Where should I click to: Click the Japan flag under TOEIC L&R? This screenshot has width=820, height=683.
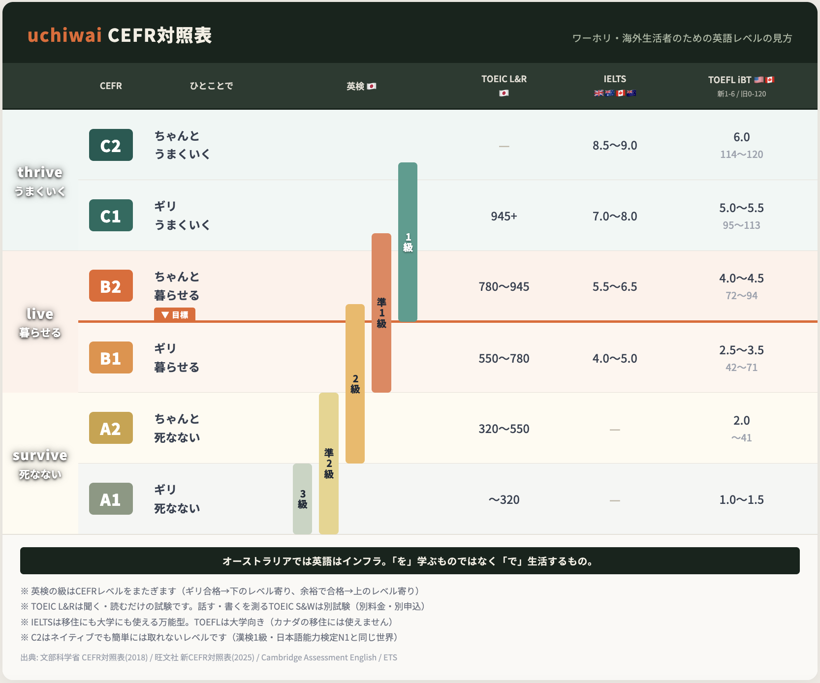click(504, 93)
